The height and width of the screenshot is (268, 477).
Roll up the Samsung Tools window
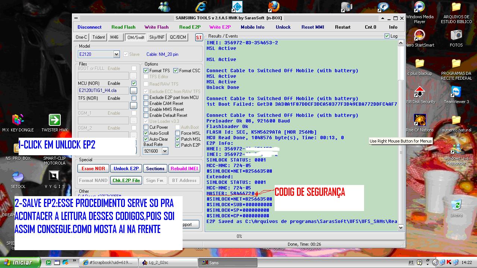383,18
